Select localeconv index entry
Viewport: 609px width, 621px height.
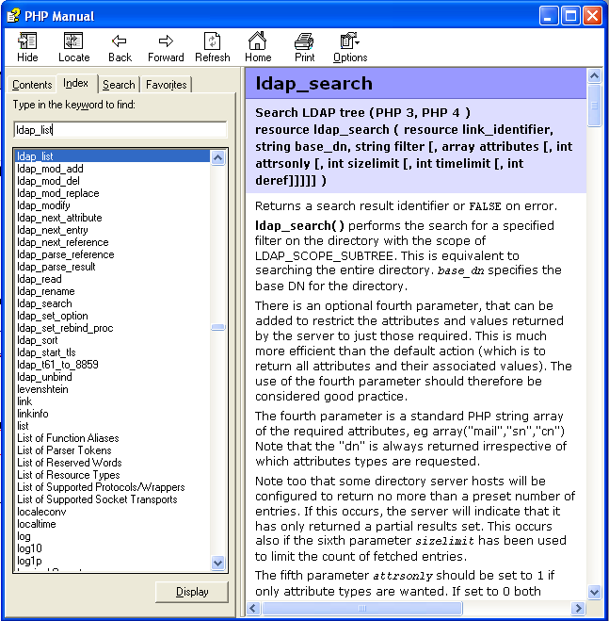[x=41, y=512]
